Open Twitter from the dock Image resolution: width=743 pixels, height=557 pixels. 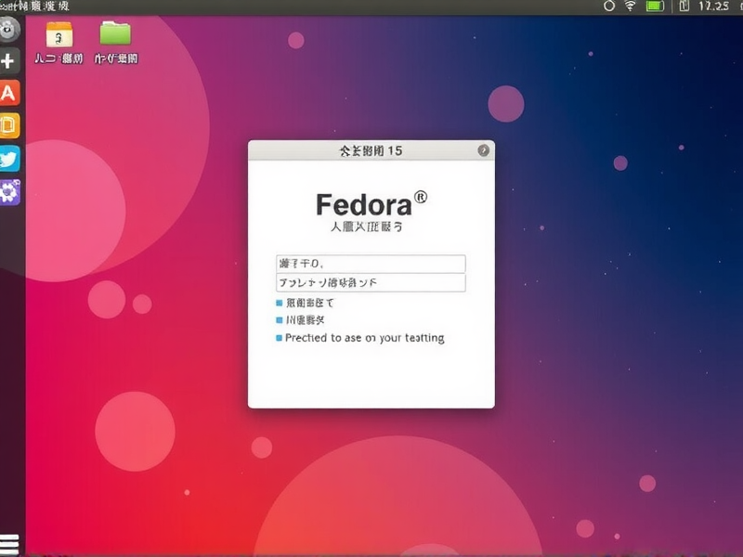[9, 158]
